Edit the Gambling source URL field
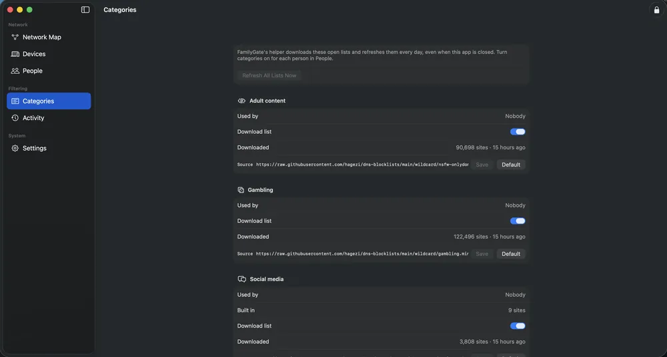The height and width of the screenshot is (357, 667). click(x=362, y=254)
